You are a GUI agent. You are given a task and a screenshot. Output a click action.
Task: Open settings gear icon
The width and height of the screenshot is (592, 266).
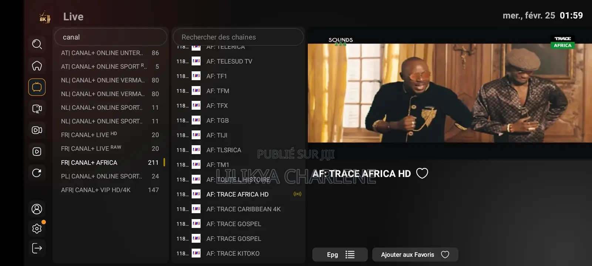point(37,229)
